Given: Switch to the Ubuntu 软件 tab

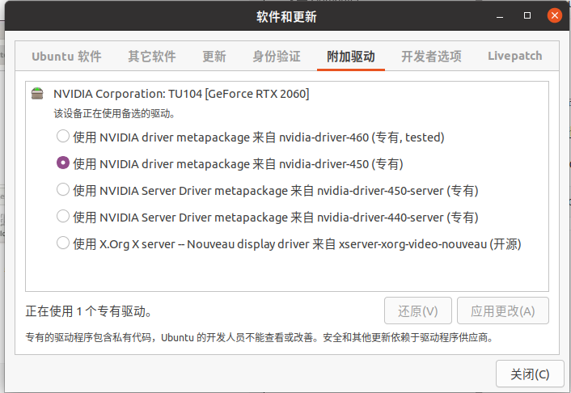Looking at the screenshot, I should [66, 57].
